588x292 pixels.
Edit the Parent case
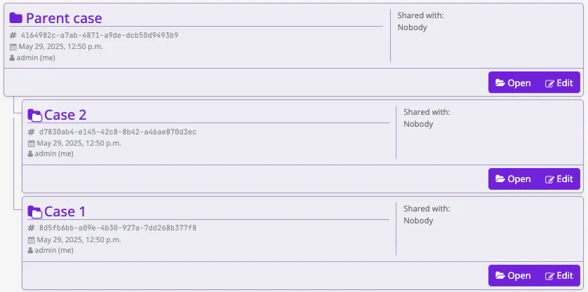[559, 83]
